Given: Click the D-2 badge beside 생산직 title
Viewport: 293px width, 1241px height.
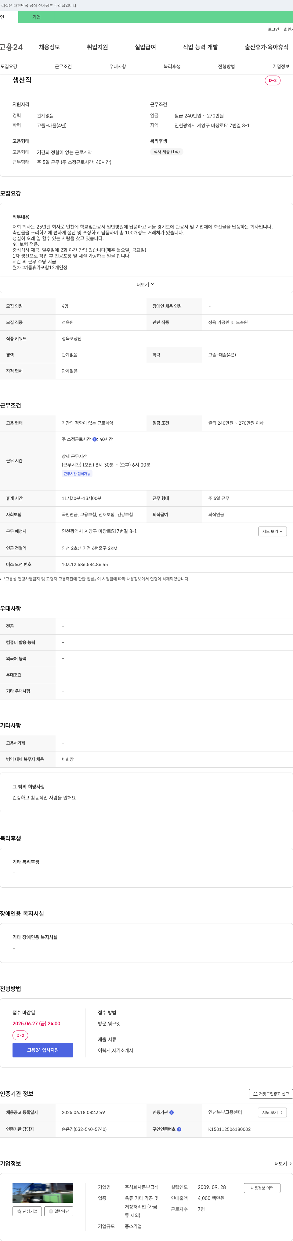Looking at the screenshot, I should pos(272,80).
